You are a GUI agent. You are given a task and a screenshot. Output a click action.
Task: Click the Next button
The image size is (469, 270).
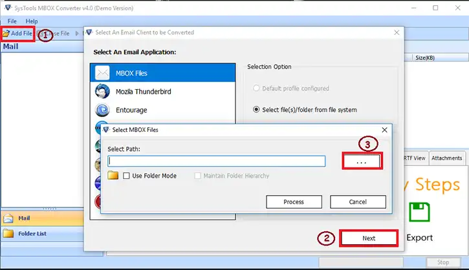pos(369,238)
